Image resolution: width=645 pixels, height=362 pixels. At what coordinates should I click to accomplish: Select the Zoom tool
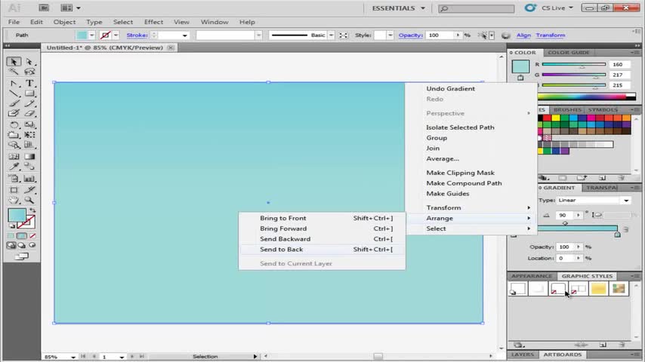(29, 200)
